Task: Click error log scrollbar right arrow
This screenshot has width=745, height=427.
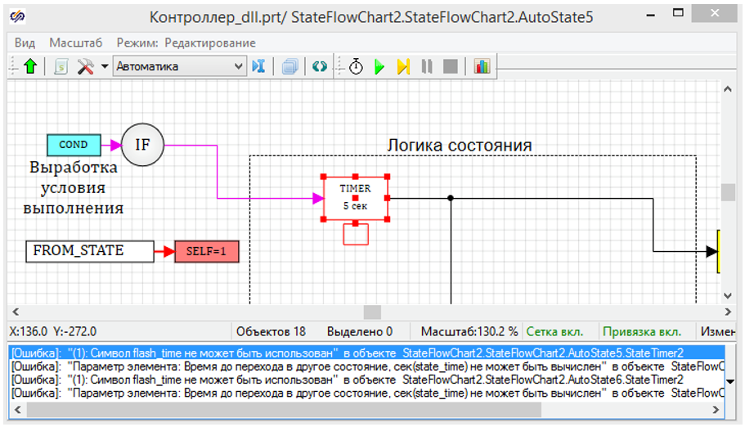Action: (716, 409)
